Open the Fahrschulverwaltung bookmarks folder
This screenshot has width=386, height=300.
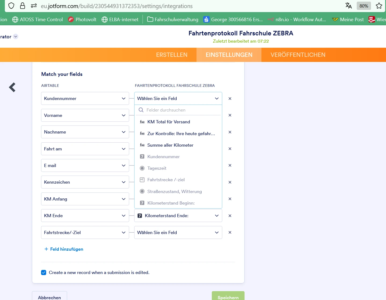[172, 19]
